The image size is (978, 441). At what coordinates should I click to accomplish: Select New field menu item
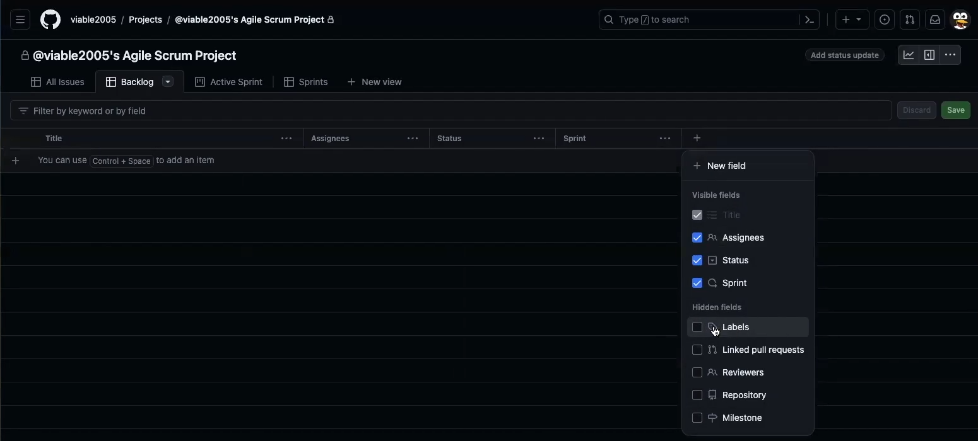tap(726, 166)
